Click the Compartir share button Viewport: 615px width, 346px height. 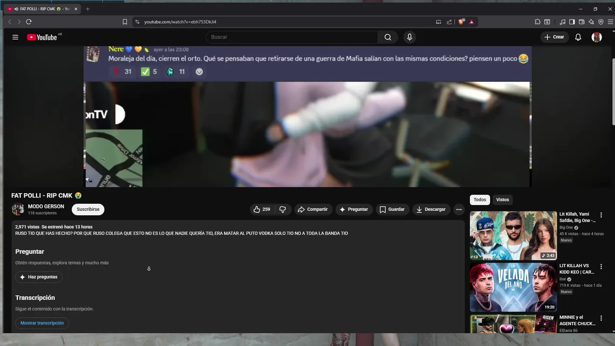point(313,210)
